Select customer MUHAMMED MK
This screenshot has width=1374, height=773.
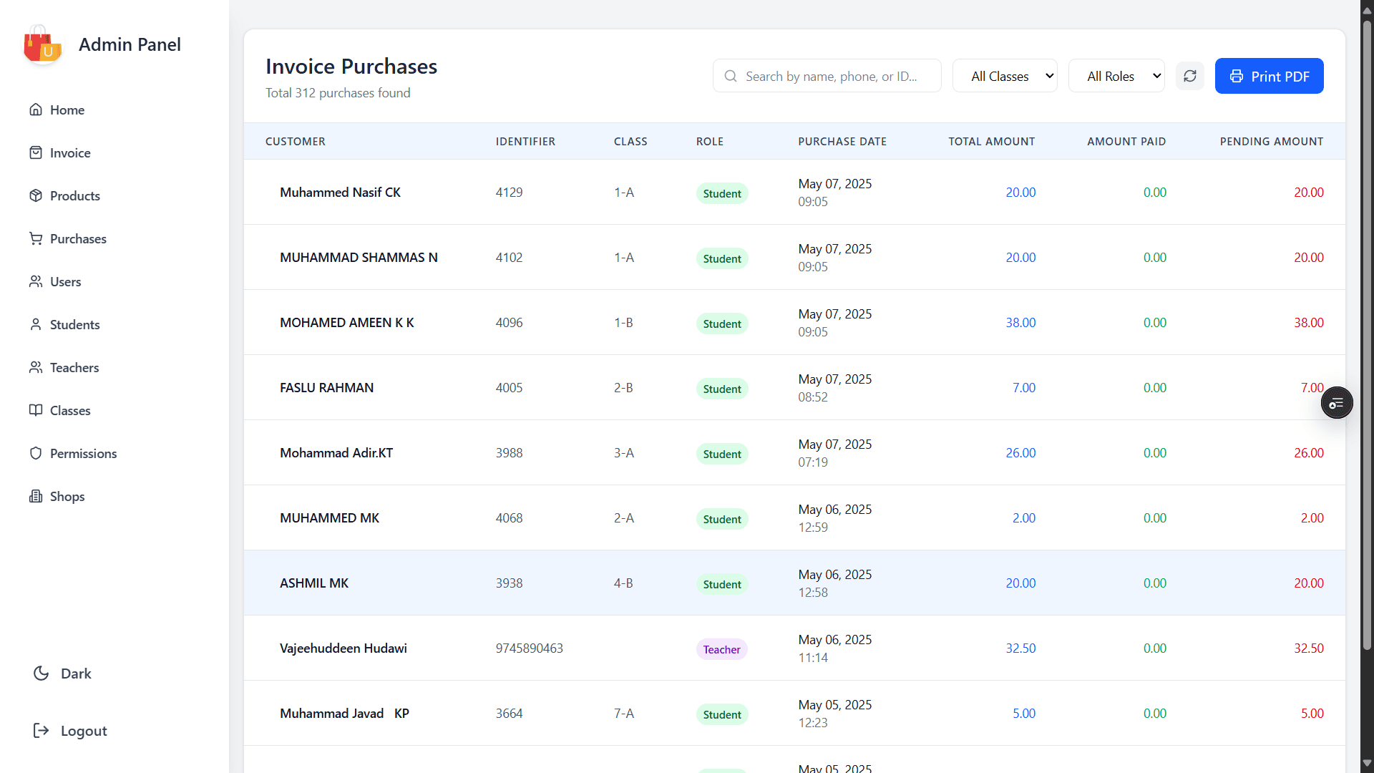coord(330,517)
